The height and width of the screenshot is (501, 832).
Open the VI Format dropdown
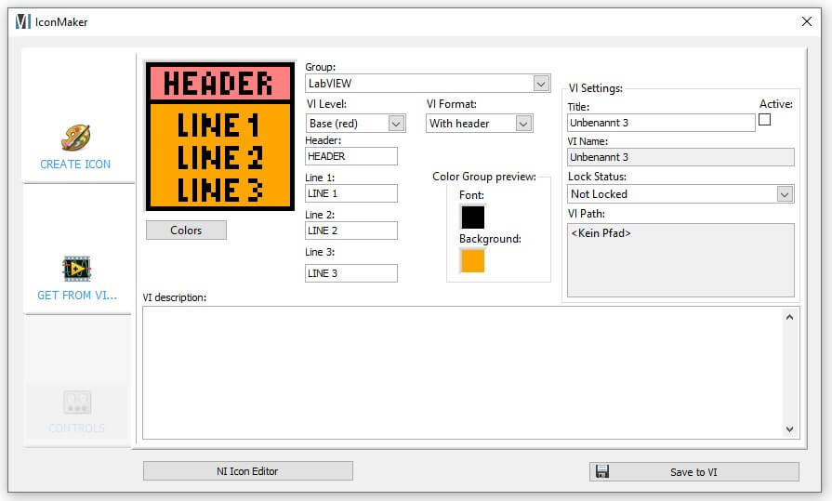(x=523, y=124)
